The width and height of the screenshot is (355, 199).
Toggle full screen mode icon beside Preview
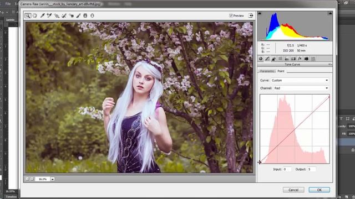pyautogui.click(x=251, y=15)
